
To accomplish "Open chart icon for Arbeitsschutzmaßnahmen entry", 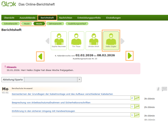I will coord(137,107).
